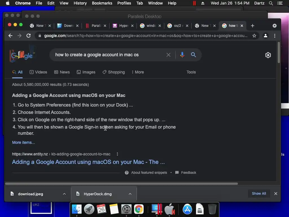Open the Bookmarks menu

click(102, 3)
